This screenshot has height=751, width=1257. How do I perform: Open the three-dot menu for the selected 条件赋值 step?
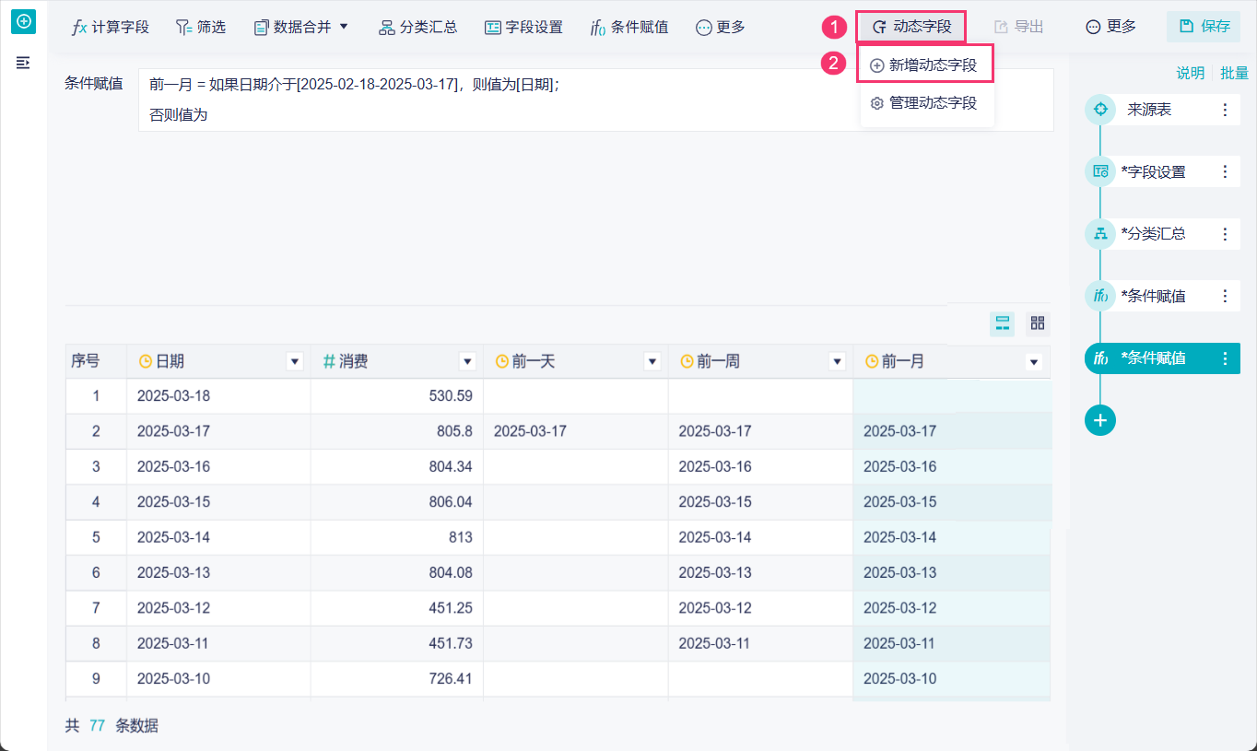pyautogui.click(x=1225, y=358)
